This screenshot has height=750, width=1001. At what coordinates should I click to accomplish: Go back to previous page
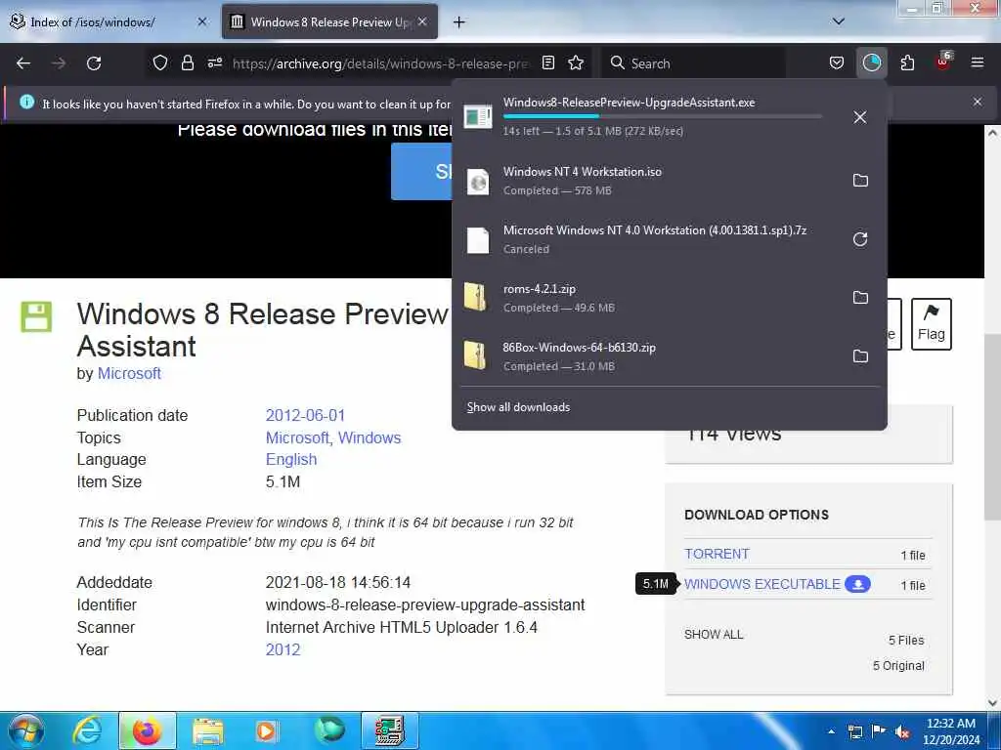[x=23, y=63]
